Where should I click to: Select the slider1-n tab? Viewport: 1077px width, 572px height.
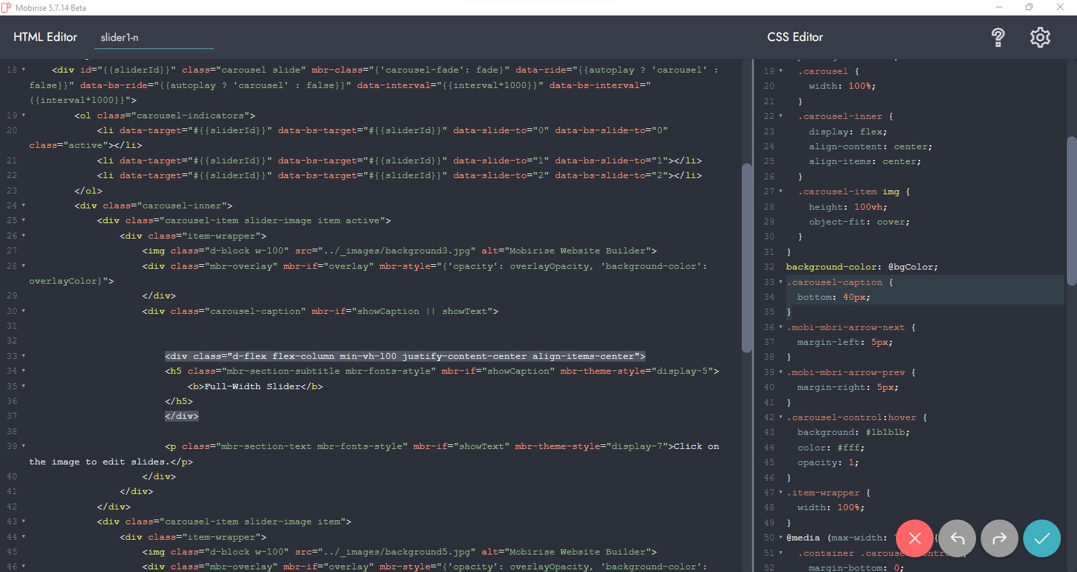[120, 38]
